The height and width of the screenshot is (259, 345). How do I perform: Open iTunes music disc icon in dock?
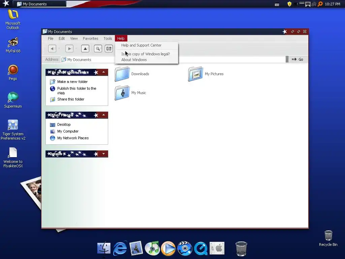point(152,249)
